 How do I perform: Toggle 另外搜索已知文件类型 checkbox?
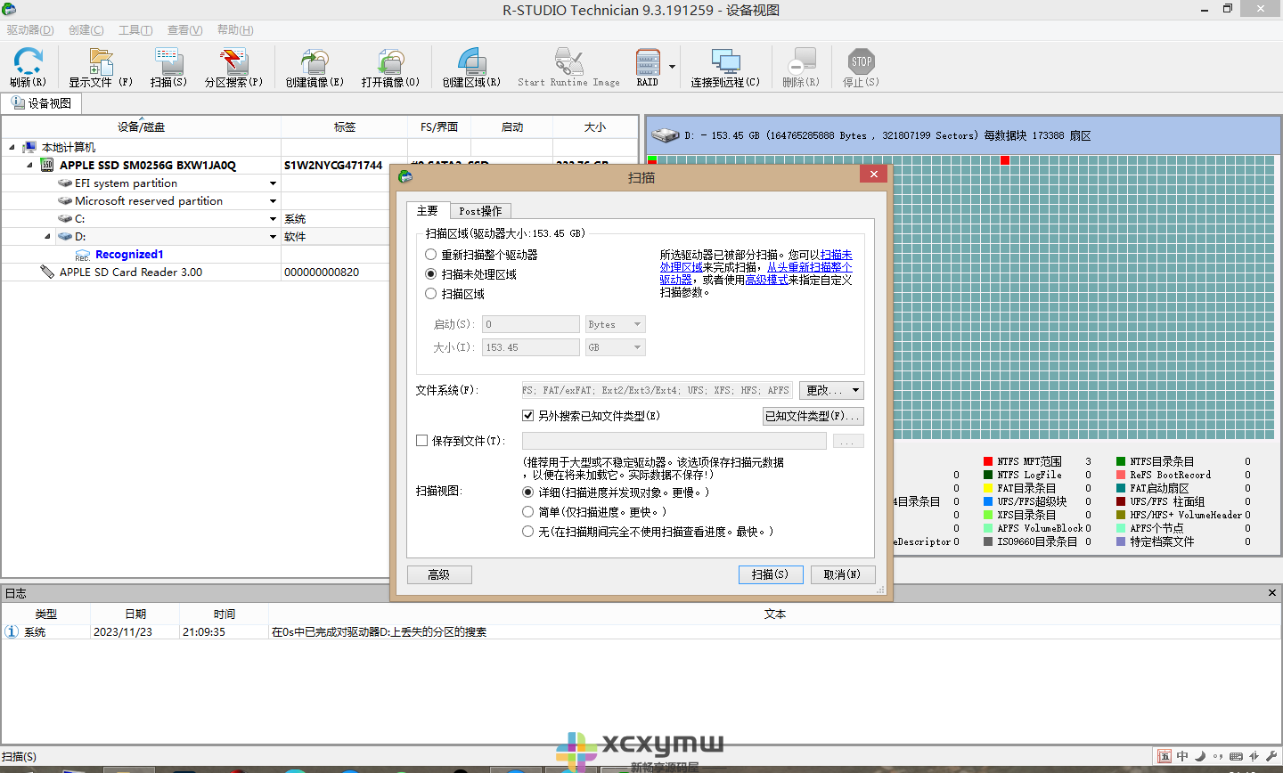(x=527, y=416)
